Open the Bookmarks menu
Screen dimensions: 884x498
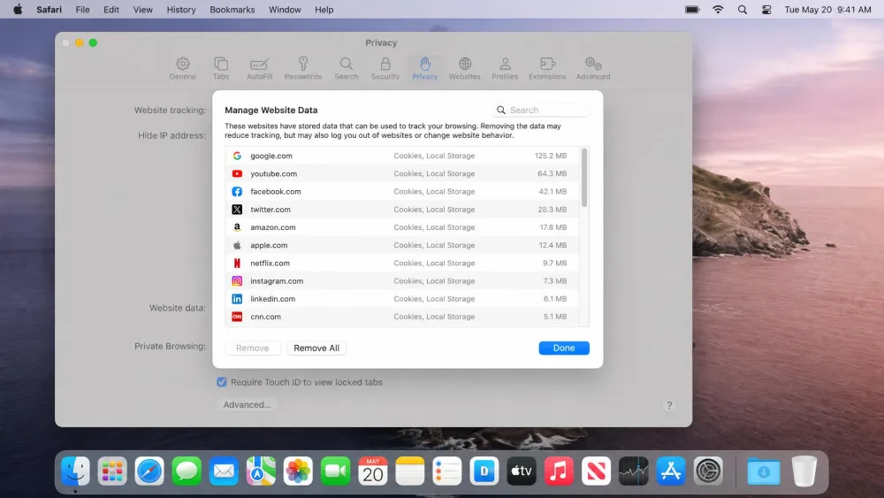232,10
